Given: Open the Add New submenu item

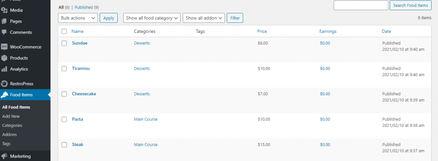Looking at the screenshot, I should pos(11,116).
